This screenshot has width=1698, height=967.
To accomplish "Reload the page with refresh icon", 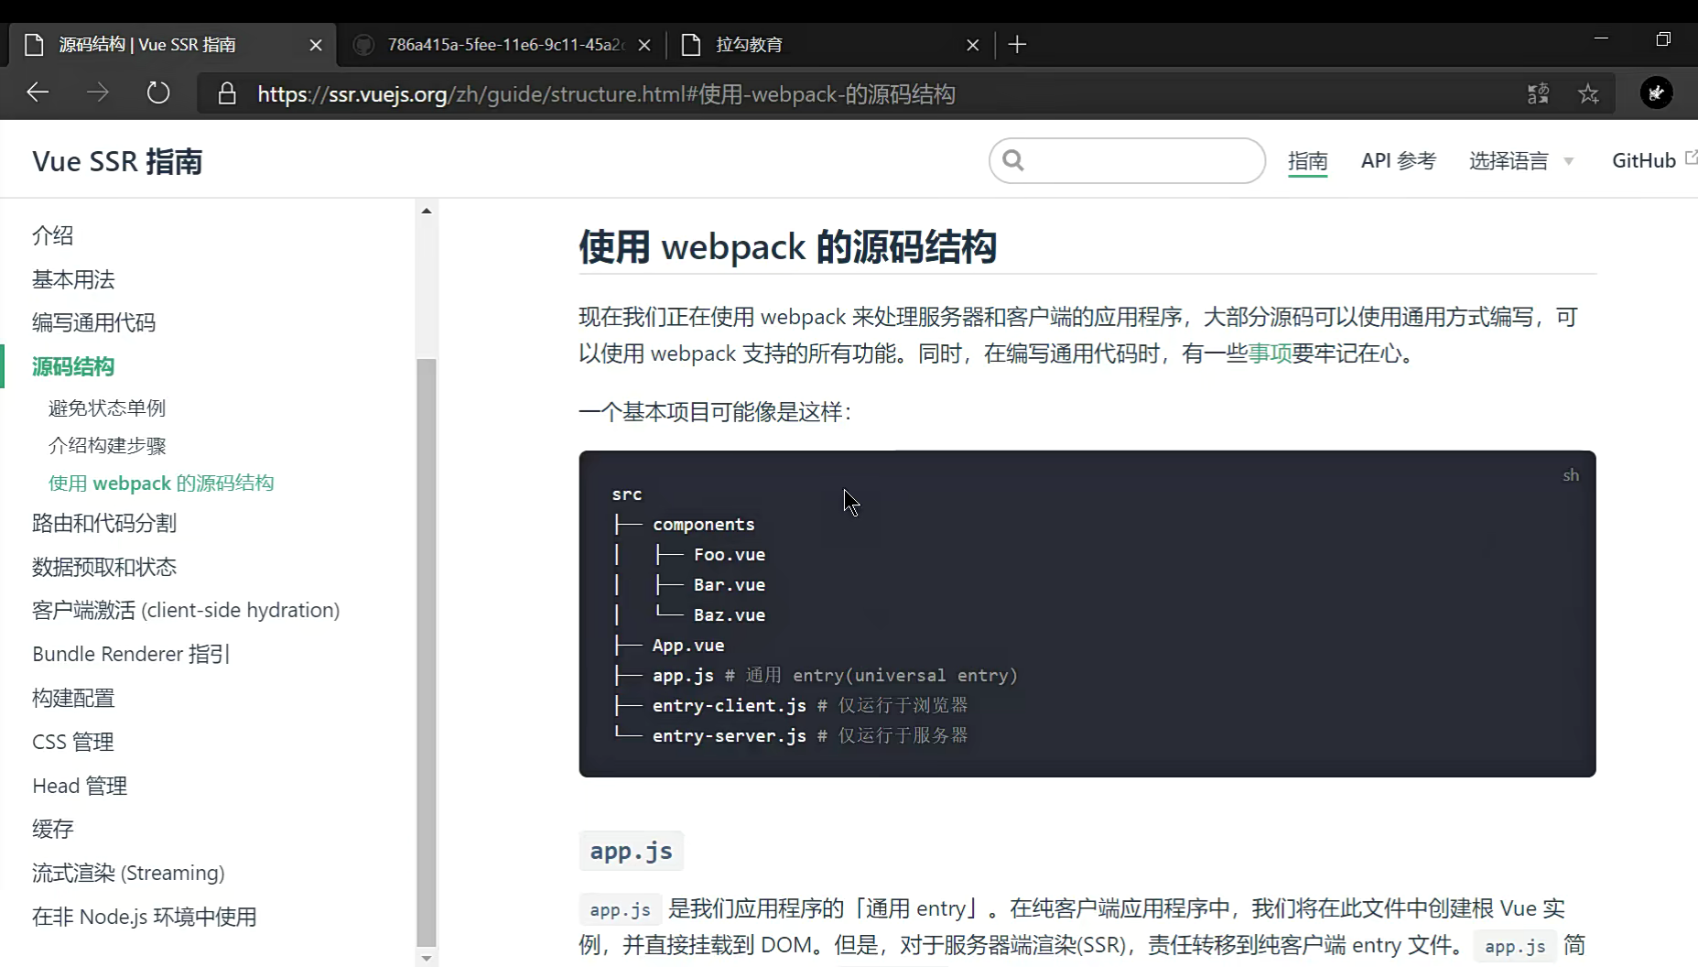I will click(x=158, y=92).
